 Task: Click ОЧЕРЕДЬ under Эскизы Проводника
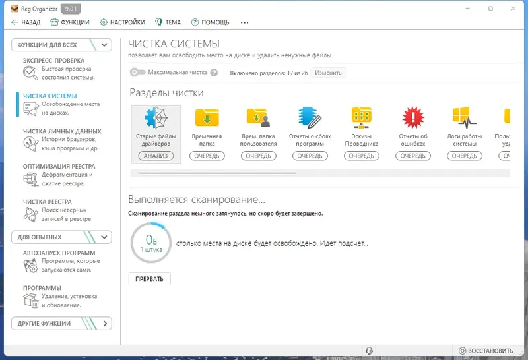(361, 156)
